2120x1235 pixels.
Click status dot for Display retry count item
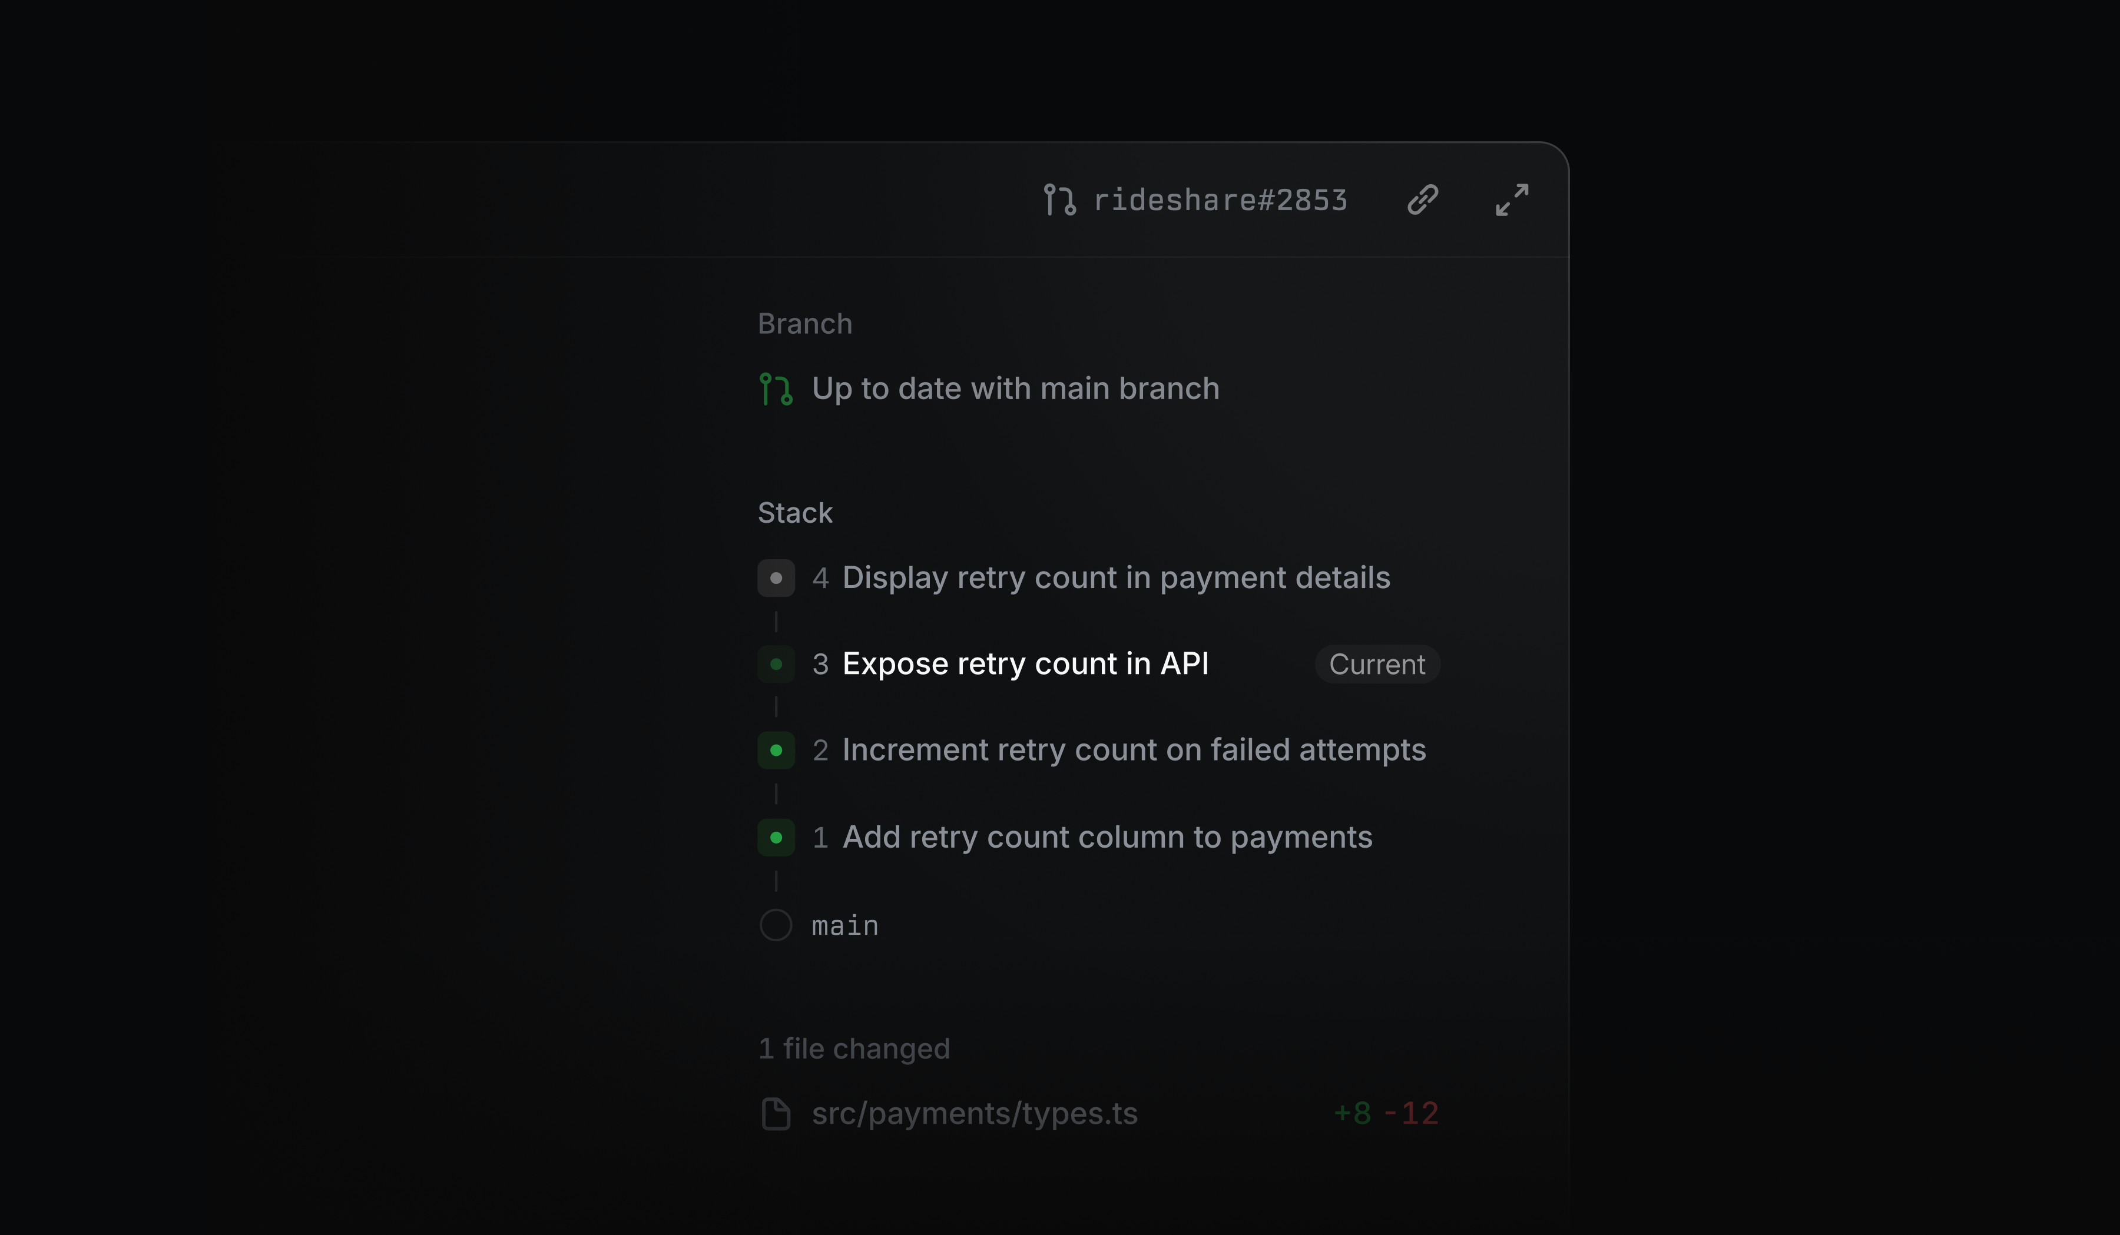point(776,579)
